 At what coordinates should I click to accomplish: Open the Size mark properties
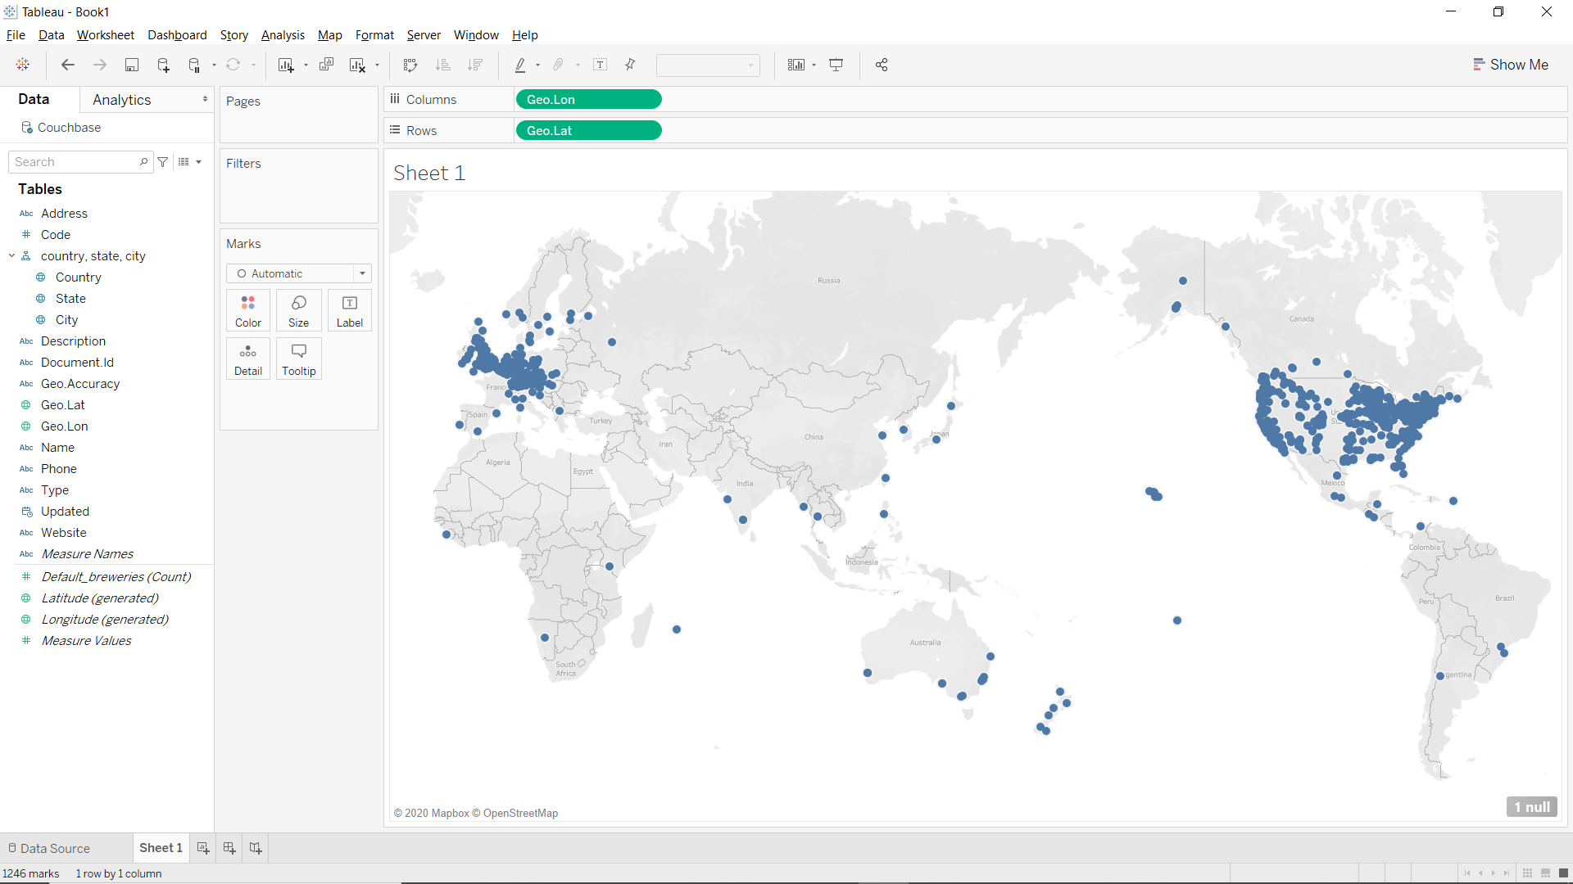[298, 310]
